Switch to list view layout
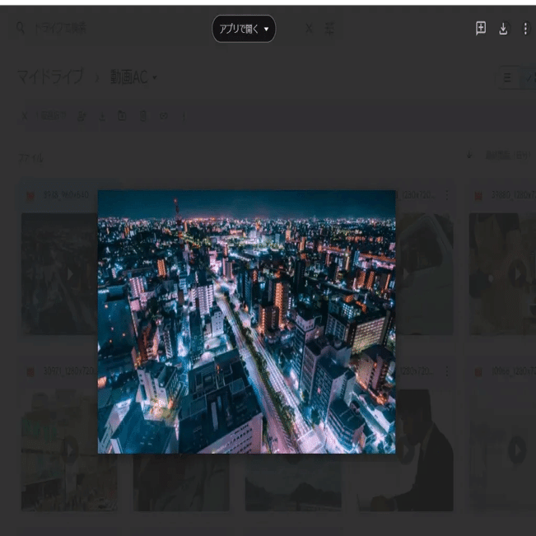This screenshot has height=536, width=536. click(x=507, y=77)
